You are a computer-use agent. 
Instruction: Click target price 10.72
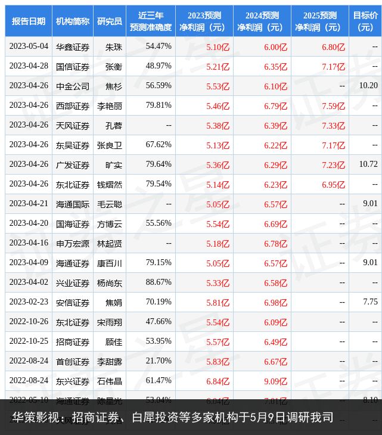pyautogui.click(x=368, y=164)
